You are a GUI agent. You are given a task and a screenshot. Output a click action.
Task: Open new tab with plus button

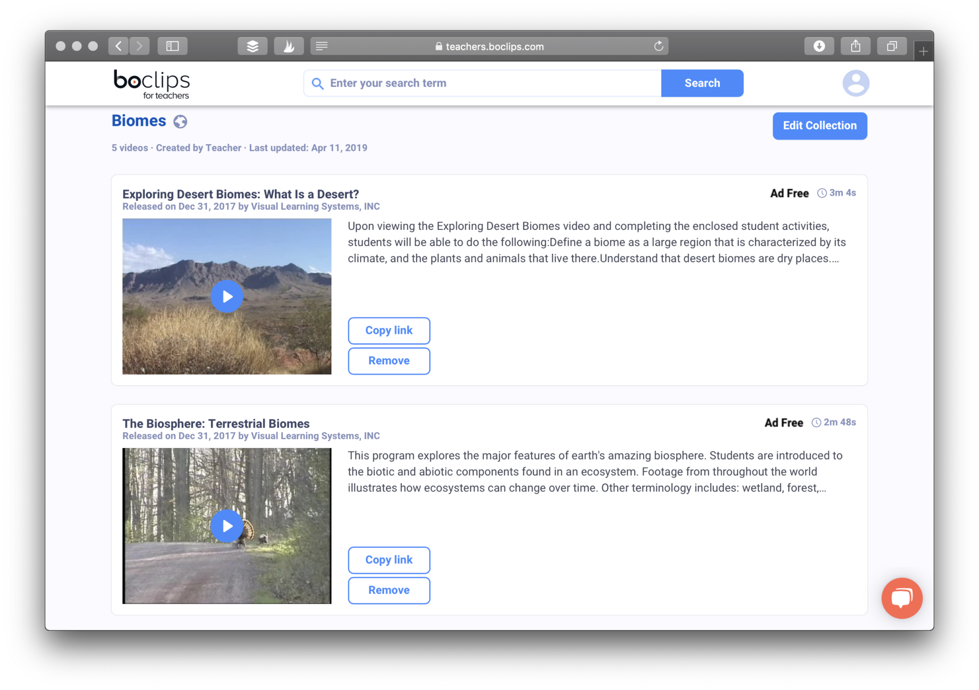(x=923, y=51)
